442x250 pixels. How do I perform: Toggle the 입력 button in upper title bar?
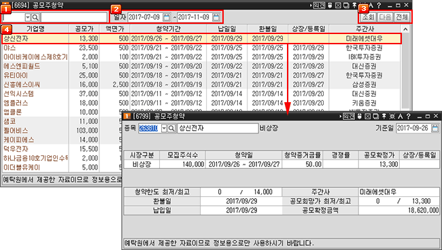pos(319,5)
